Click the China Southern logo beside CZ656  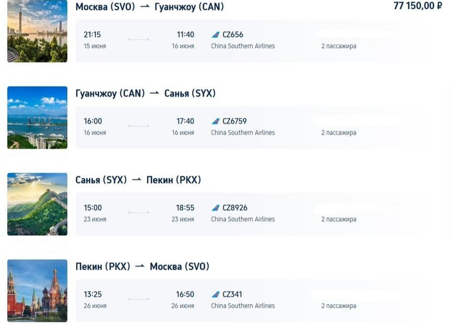point(215,34)
